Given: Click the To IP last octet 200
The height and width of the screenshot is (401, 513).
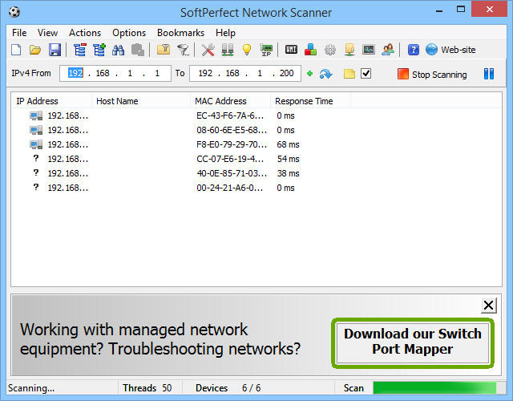Looking at the screenshot, I should click(x=287, y=73).
